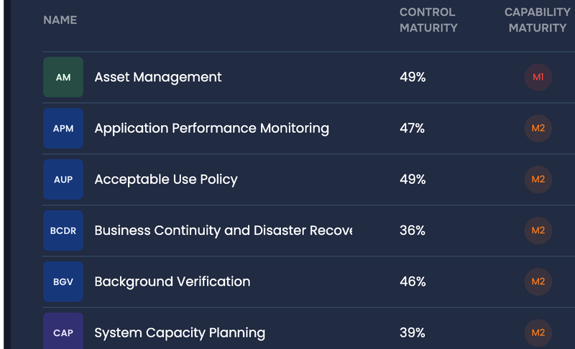Click the 36% control maturity value
Viewport: 575px width, 349px height.
(413, 231)
